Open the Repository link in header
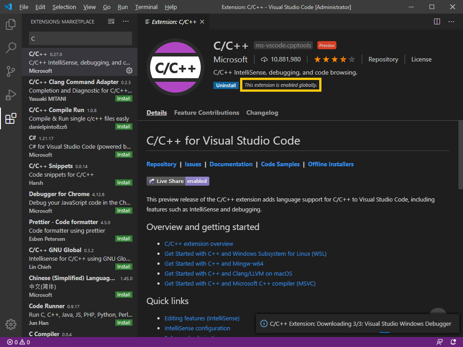 tap(383, 60)
